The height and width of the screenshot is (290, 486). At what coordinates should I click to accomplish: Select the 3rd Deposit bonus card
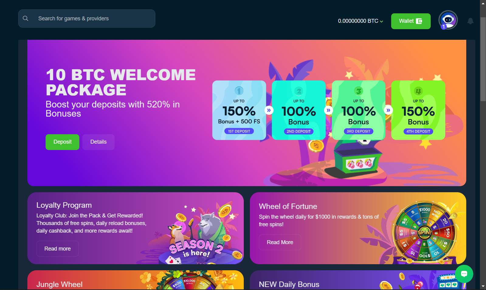tap(359, 110)
